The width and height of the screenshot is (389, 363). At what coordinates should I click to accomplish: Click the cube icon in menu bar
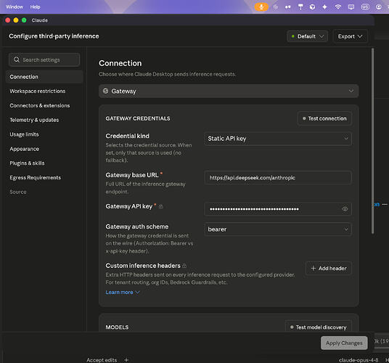tap(312, 7)
